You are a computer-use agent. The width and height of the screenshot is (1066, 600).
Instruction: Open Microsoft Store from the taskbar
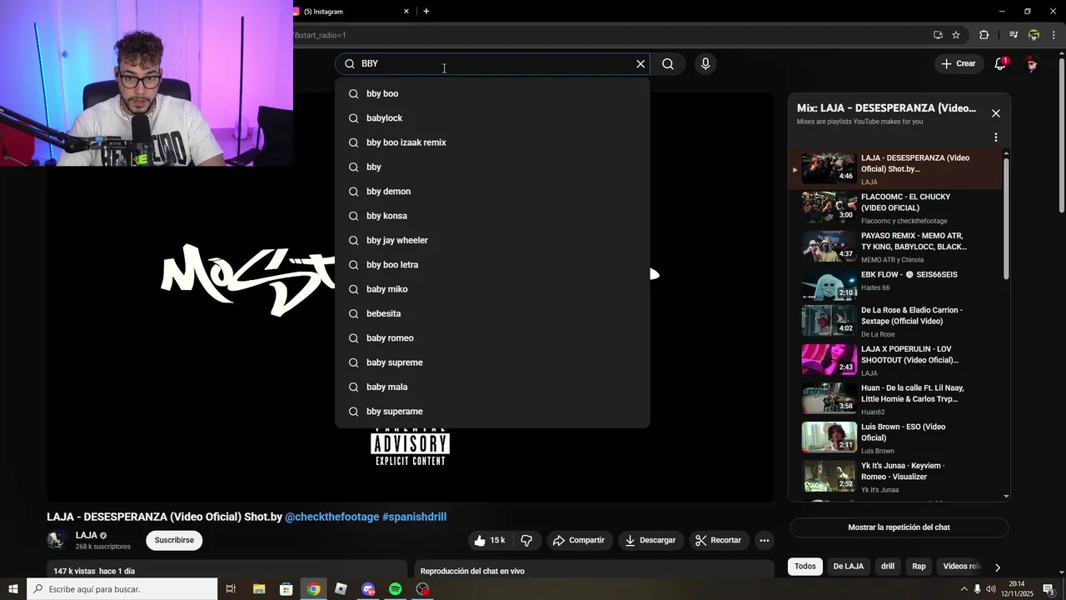click(286, 589)
